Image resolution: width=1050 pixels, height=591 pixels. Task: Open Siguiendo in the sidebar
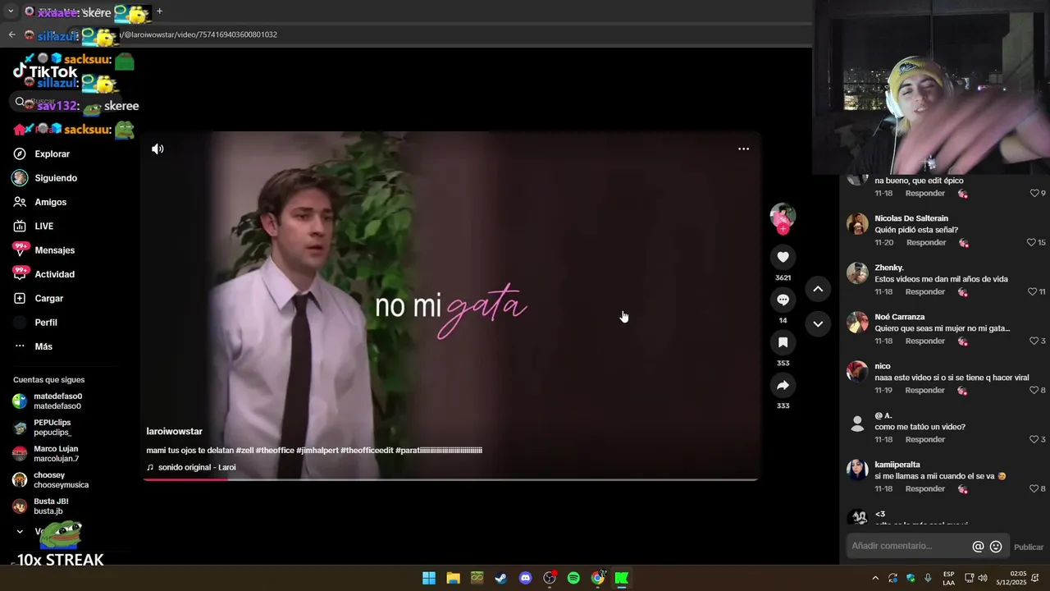click(x=55, y=178)
